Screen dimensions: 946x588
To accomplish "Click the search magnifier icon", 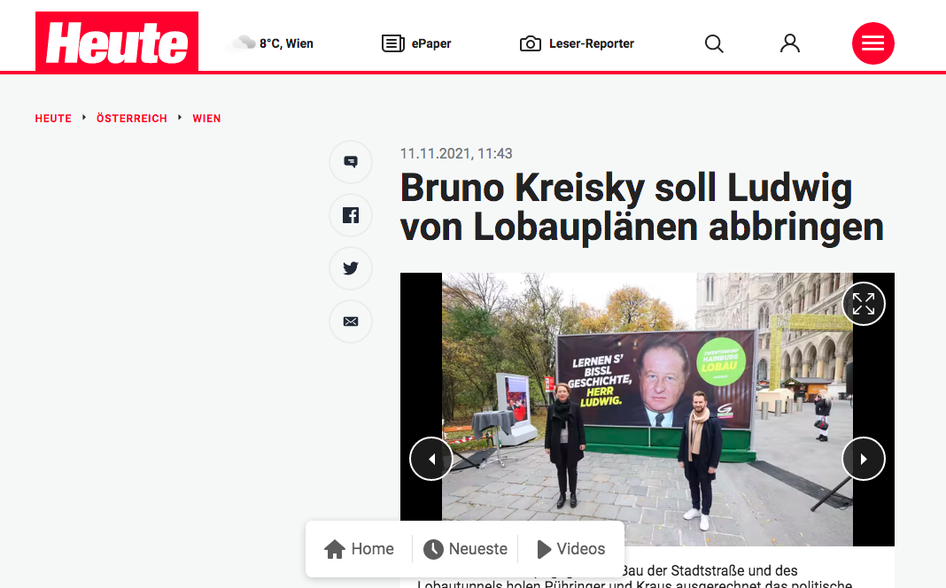I will [714, 43].
